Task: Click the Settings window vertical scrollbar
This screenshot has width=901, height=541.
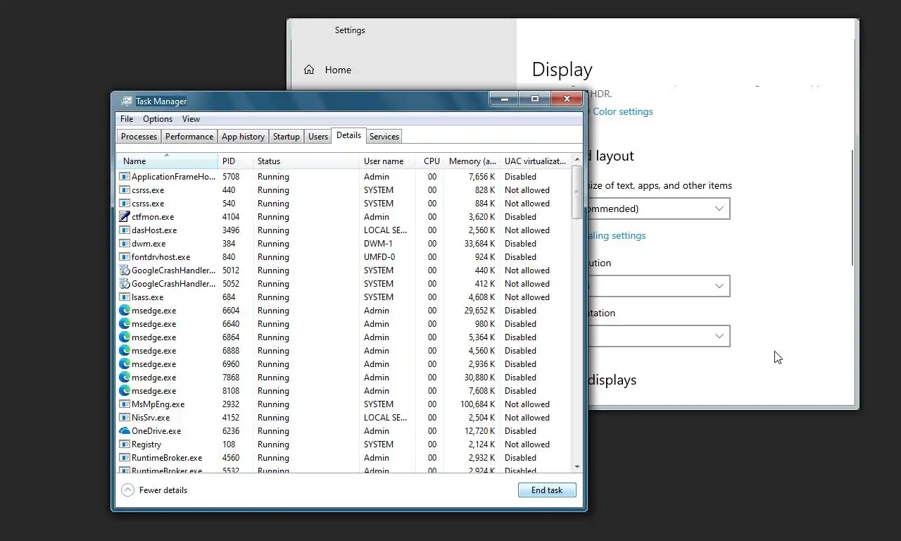Action: (x=853, y=207)
